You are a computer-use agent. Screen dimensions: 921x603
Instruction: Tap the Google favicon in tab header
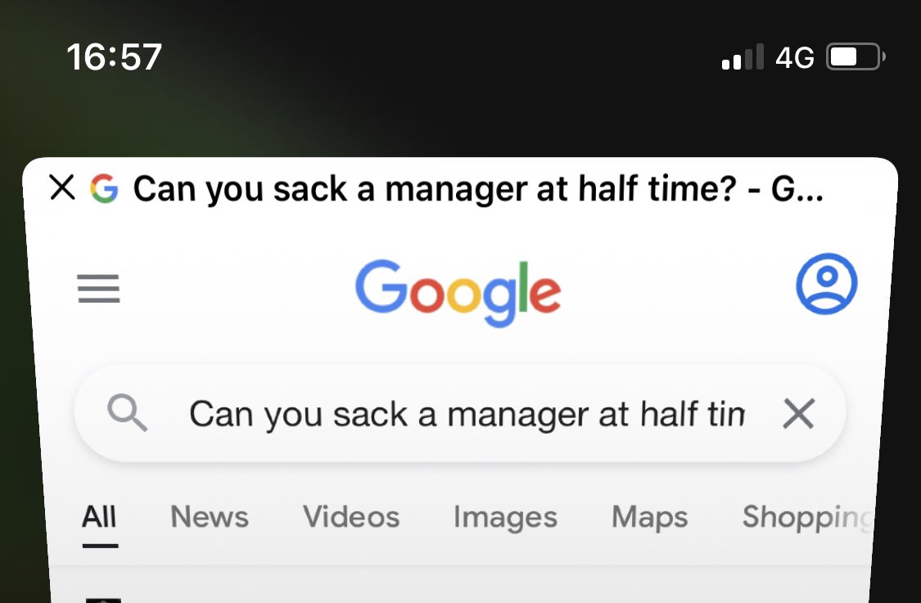coord(104,188)
